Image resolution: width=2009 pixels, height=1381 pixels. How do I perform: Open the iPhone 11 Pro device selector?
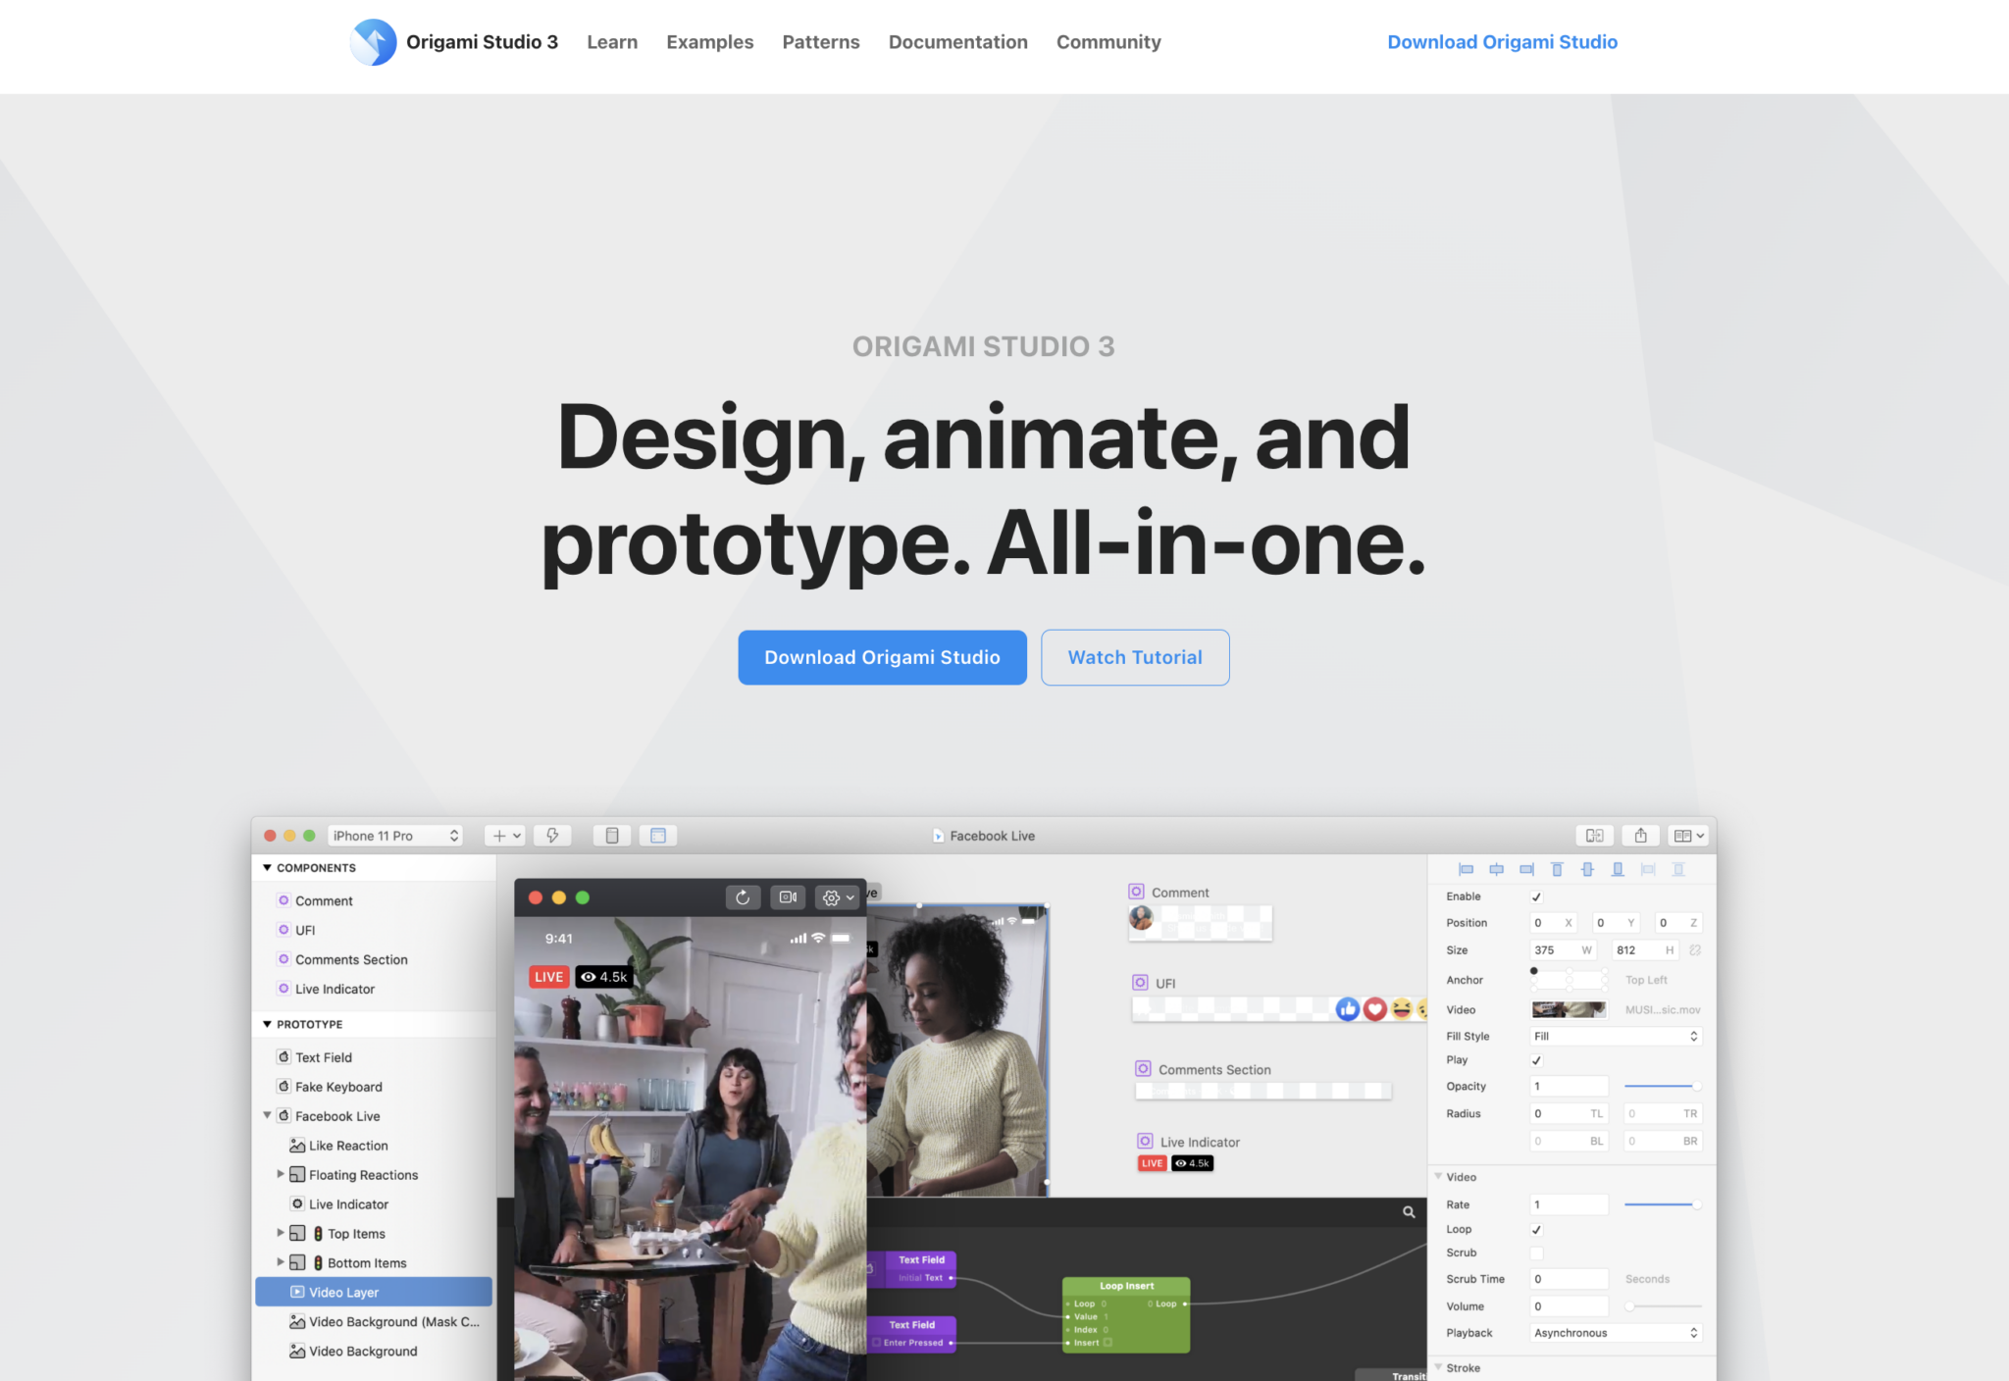coord(394,835)
